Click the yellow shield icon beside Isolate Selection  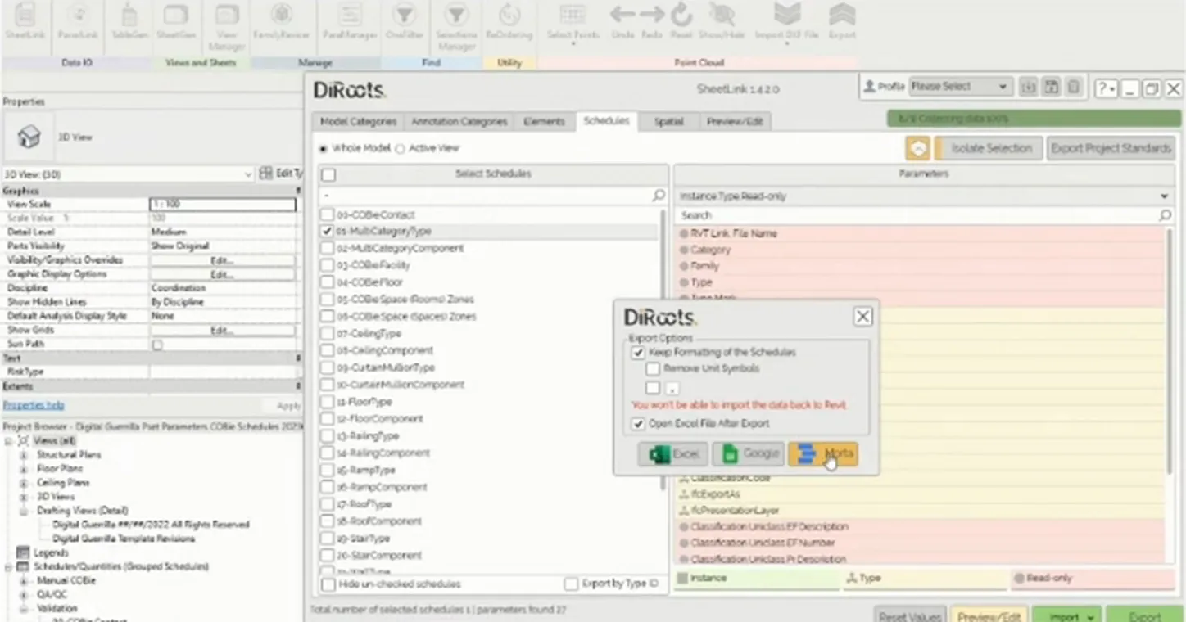click(x=917, y=148)
